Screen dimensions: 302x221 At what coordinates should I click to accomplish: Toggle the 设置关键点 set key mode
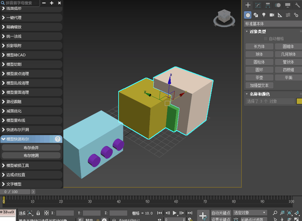click(x=221, y=219)
